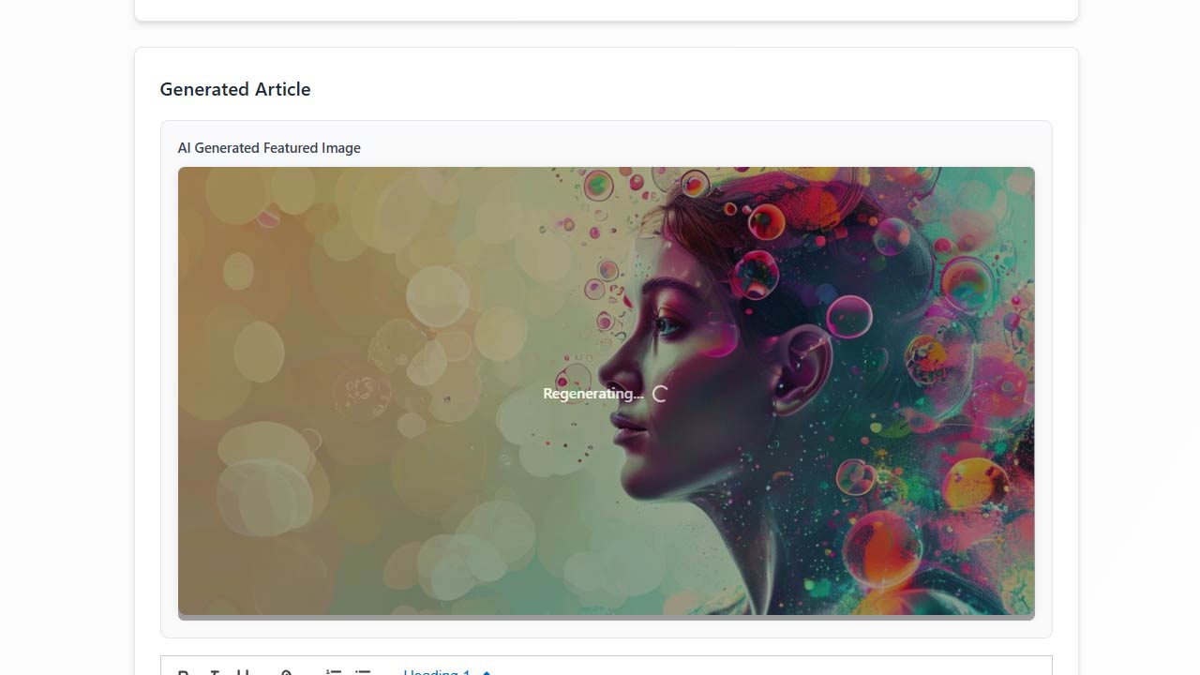Click the blue arrow beside Heading 1
The image size is (1200, 675).
pos(486,672)
